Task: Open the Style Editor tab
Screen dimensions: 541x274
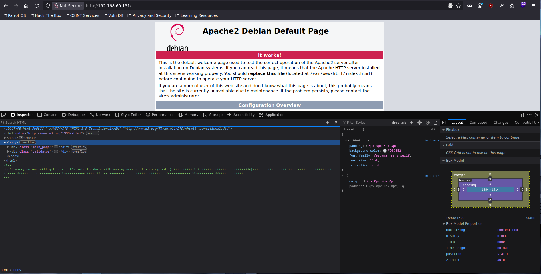Action: pos(128,115)
